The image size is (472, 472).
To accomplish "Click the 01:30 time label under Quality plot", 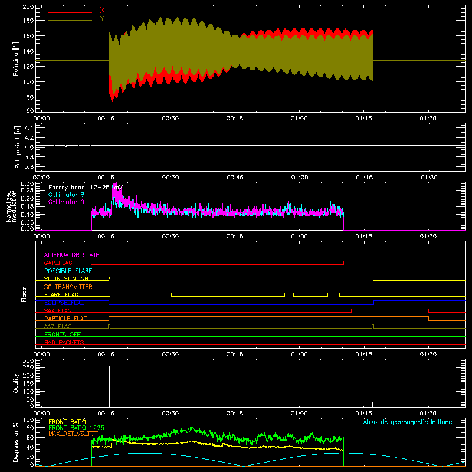I will coord(428,414).
